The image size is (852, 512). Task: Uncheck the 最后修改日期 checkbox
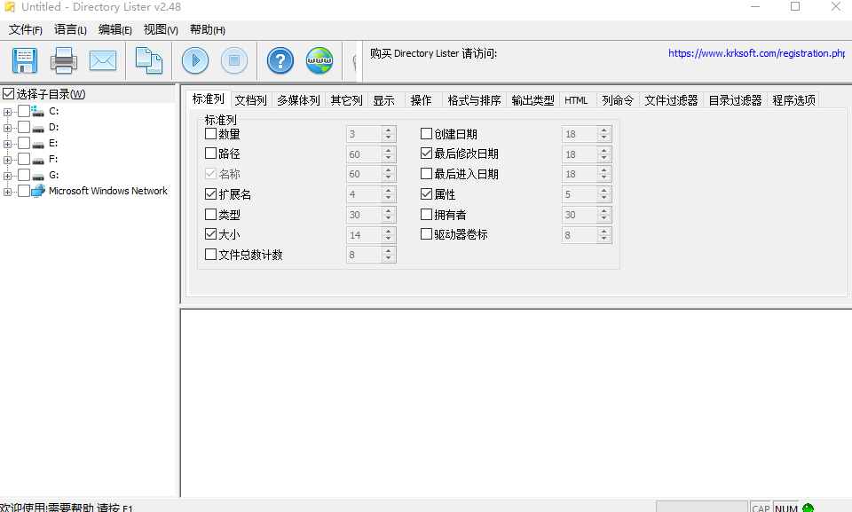pos(427,154)
